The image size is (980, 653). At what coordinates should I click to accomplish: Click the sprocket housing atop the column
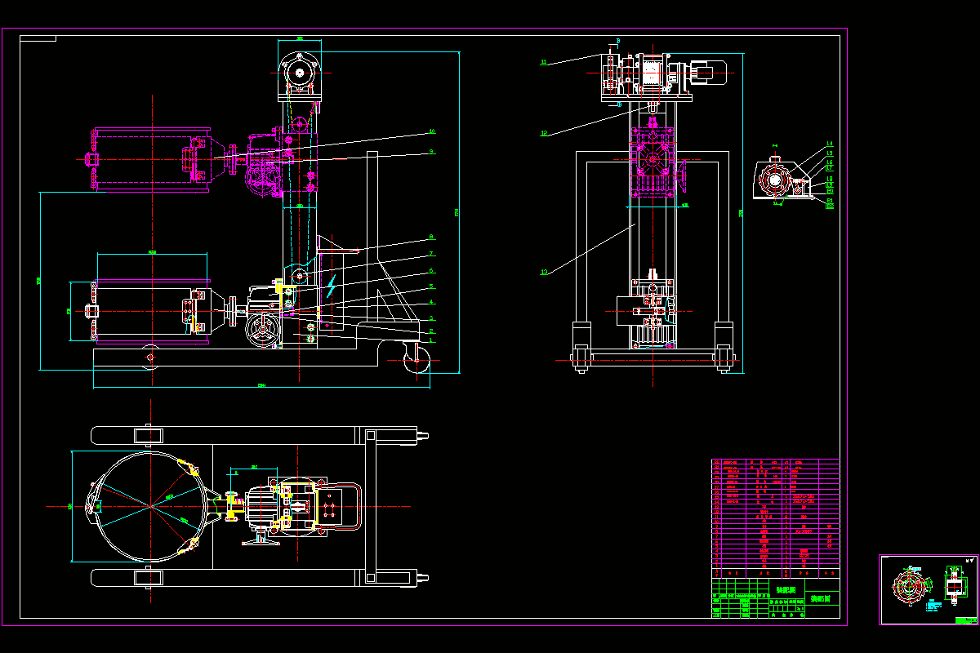point(300,72)
